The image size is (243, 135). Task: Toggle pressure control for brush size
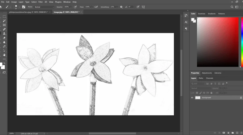(x=138, y=7)
